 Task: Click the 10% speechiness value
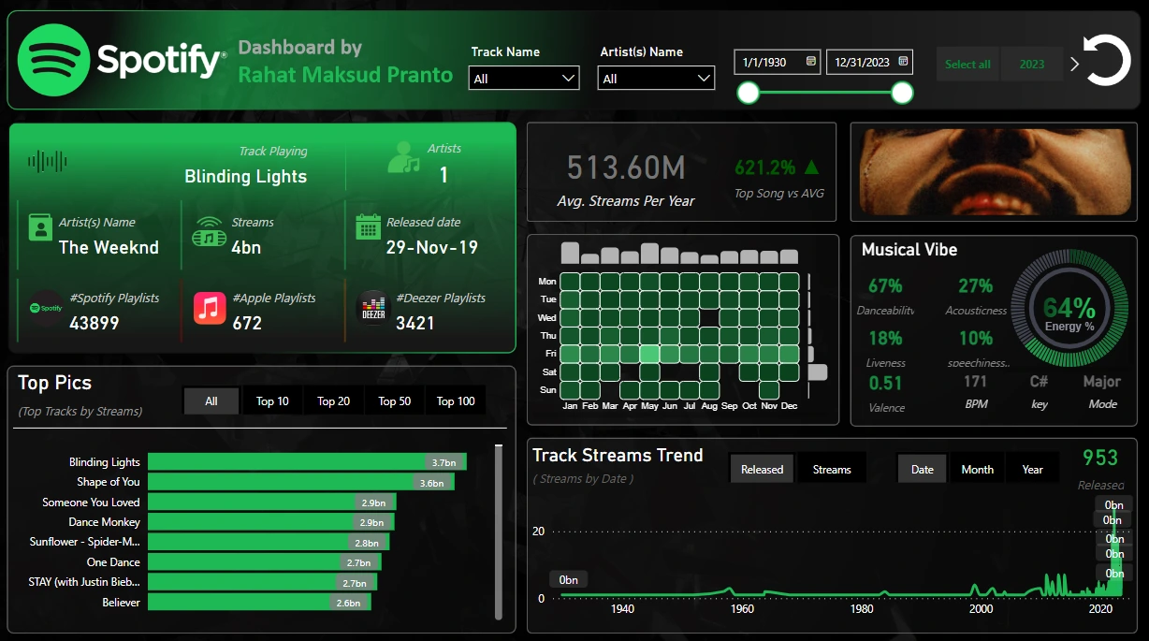click(976, 338)
